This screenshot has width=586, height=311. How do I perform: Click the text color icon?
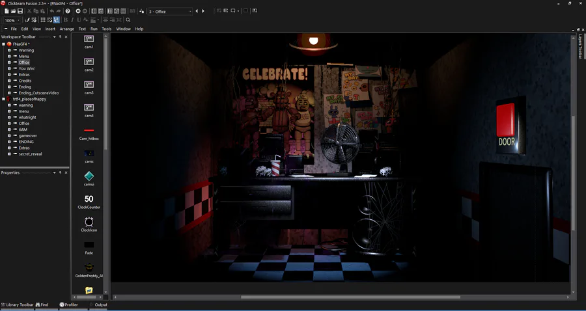click(85, 20)
